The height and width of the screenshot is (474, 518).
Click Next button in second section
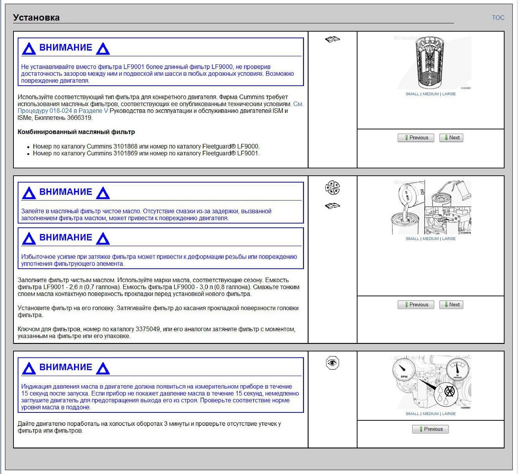tap(451, 305)
